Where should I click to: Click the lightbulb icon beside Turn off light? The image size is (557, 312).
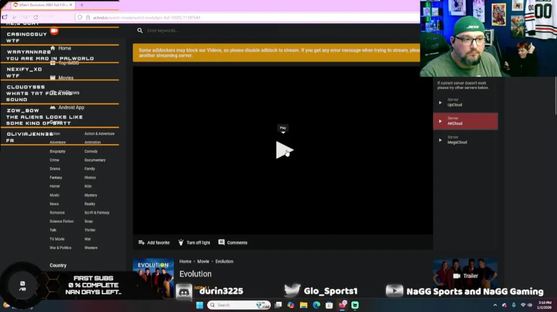click(x=181, y=242)
